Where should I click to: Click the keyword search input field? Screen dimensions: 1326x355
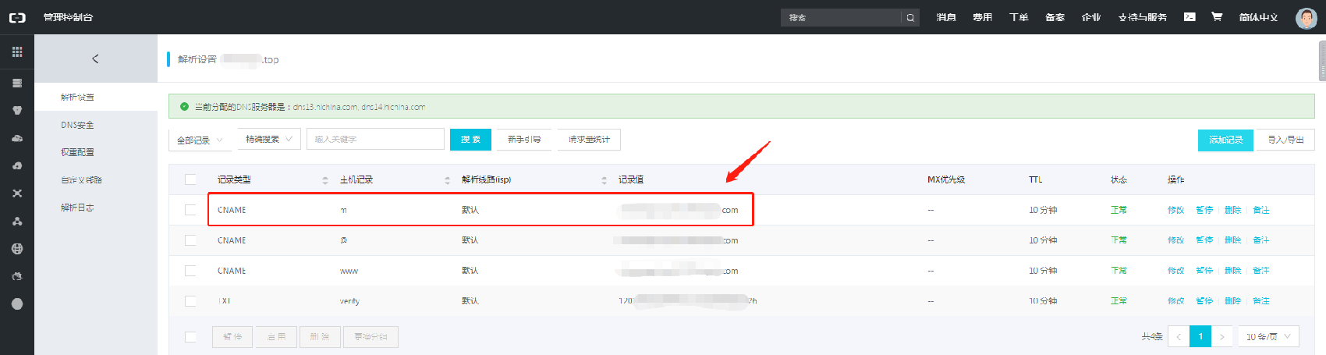[x=375, y=139]
